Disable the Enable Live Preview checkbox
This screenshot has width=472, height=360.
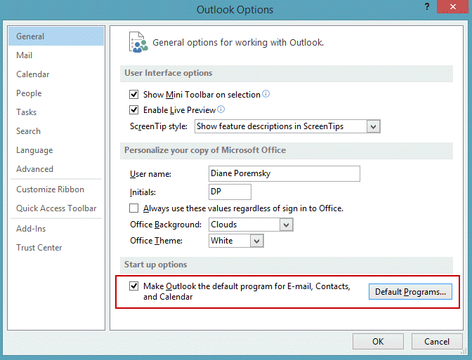134,110
